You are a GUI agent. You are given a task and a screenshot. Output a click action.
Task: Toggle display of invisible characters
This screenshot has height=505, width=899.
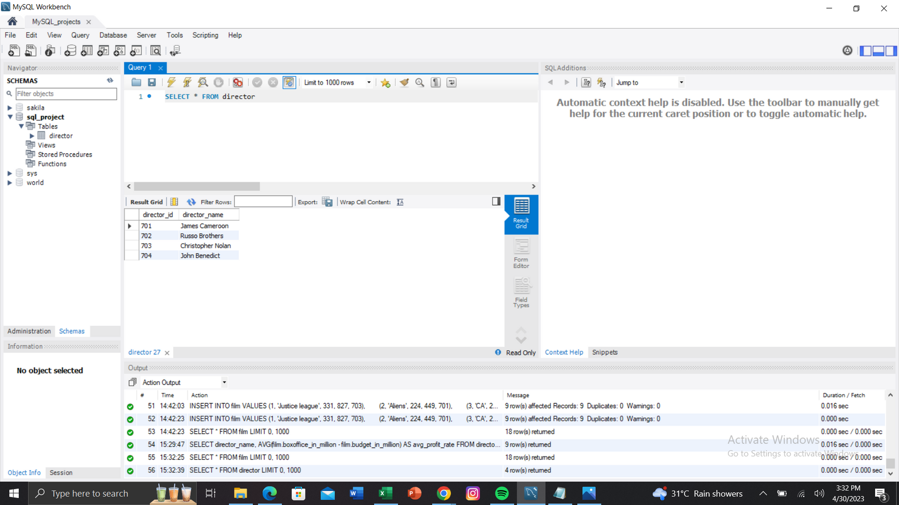[436, 82]
